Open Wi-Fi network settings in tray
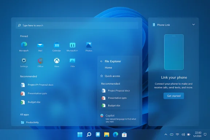210x140 pixels. tap(177, 135)
